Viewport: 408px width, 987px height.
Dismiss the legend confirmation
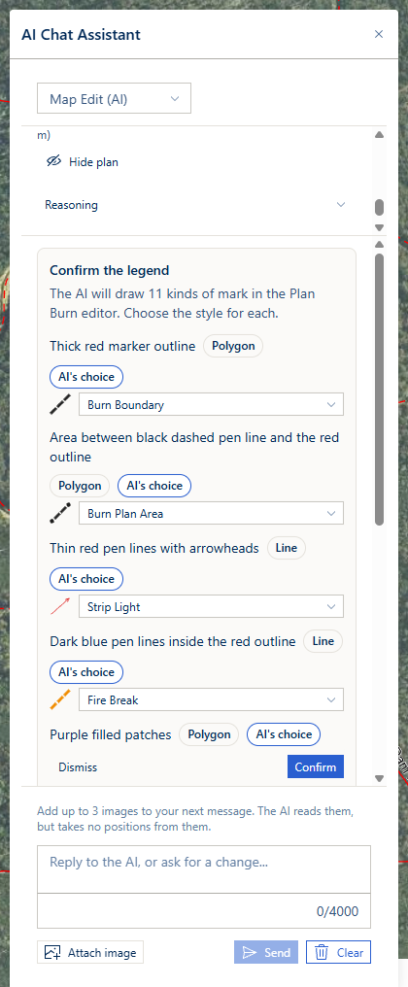click(78, 767)
